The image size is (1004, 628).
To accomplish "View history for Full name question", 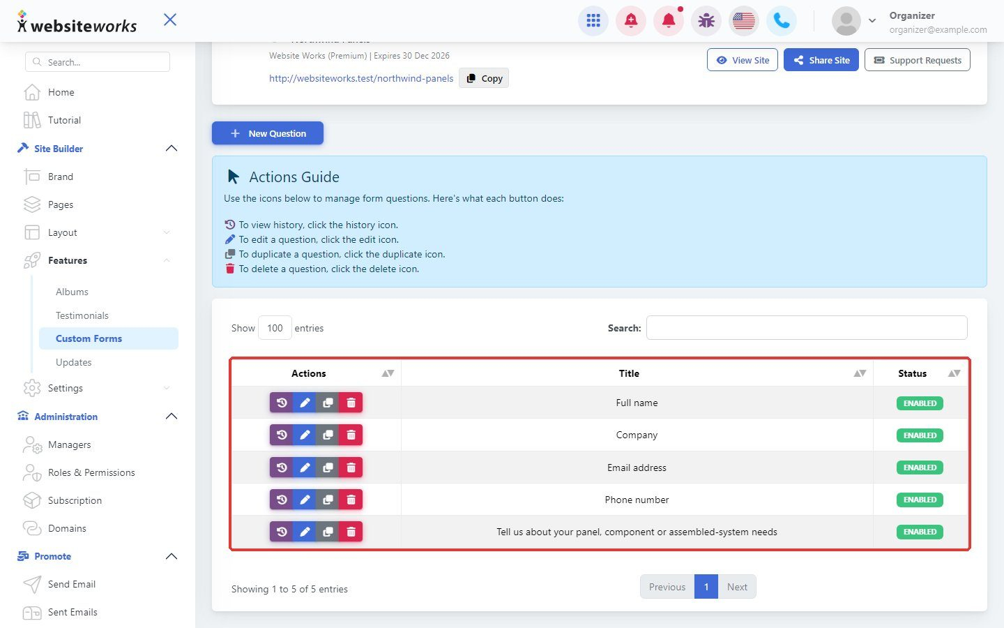I will (x=282, y=403).
